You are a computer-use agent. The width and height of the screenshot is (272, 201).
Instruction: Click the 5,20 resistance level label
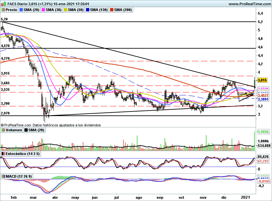tap(4, 19)
